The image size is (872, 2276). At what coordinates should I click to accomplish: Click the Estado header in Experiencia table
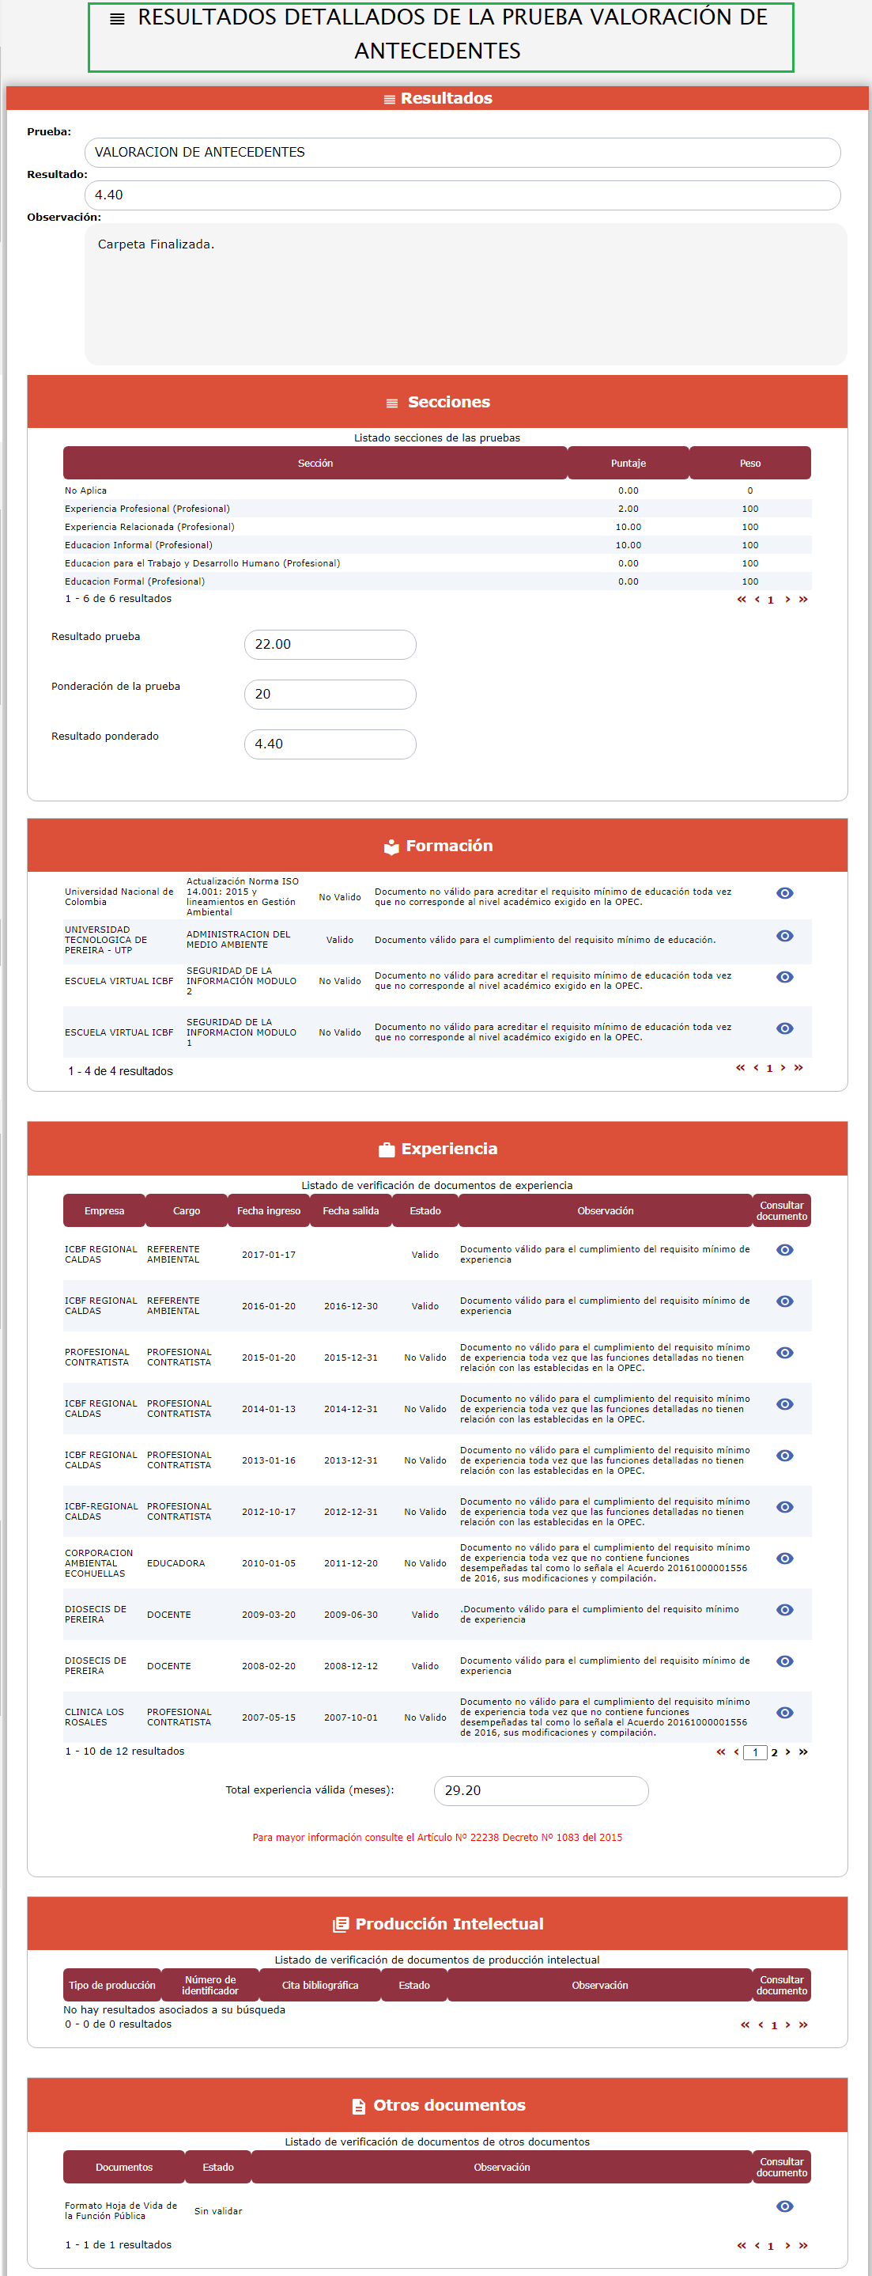tap(425, 1210)
